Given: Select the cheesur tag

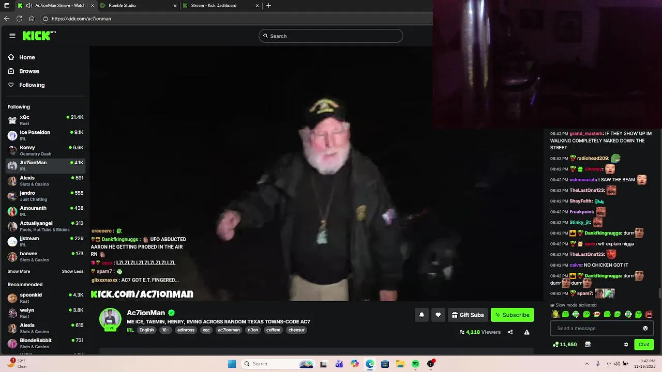Looking at the screenshot, I should coord(296,330).
